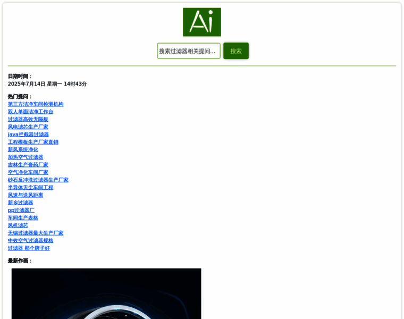Focus the 搜索过滤器相关提问 search box
This screenshot has height=319, width=404.
pyautogui.click(x=189, y=51)
